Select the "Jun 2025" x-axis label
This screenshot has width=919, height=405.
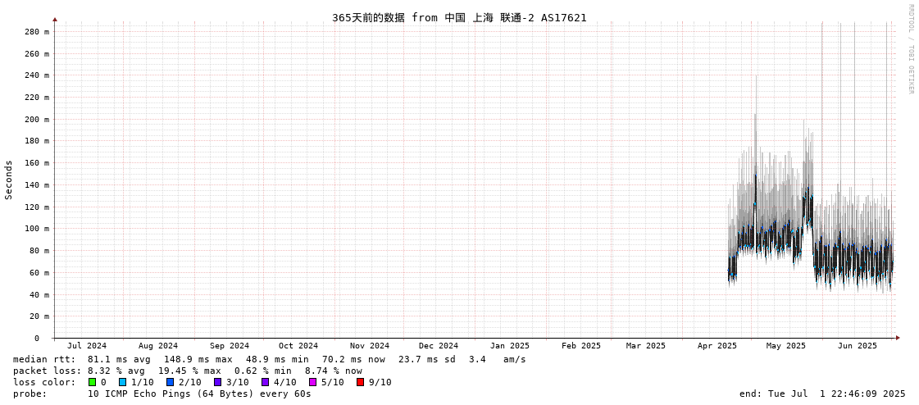tap(858, 346)
